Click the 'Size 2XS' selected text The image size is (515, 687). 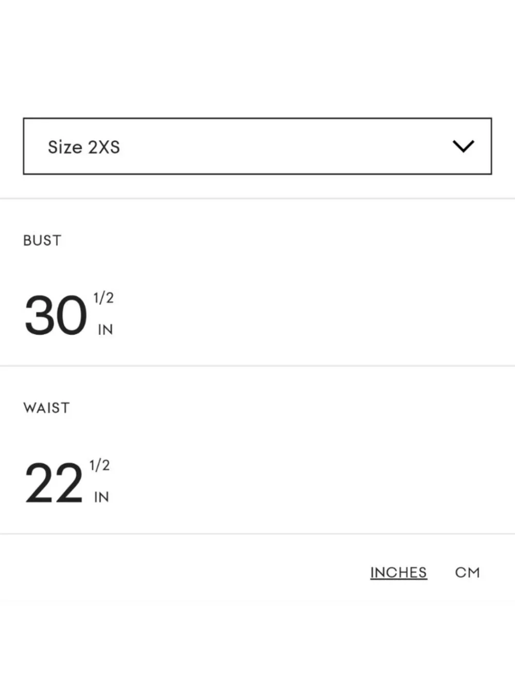point(84,147)
